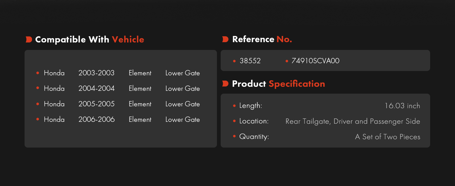Click 'Rear Tailgate, Driver and Passenger Side'
Image resolution: width=455 pixels, height=186 pixels.
click(x=353, y=122)
